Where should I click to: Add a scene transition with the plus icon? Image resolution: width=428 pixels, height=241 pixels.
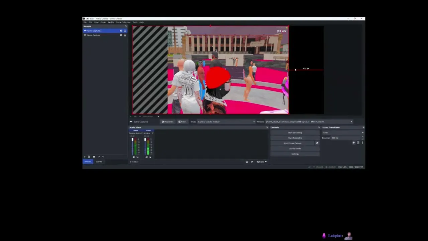coord(353,143)
